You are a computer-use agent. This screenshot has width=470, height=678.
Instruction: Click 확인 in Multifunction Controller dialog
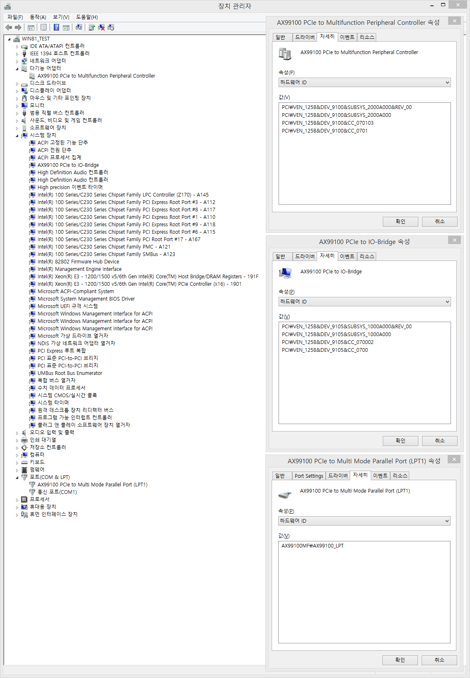pos(401,221)
